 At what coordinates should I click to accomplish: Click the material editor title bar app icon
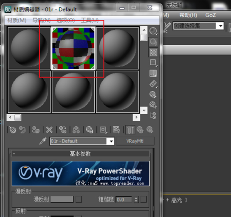click(x=8, y=10)
